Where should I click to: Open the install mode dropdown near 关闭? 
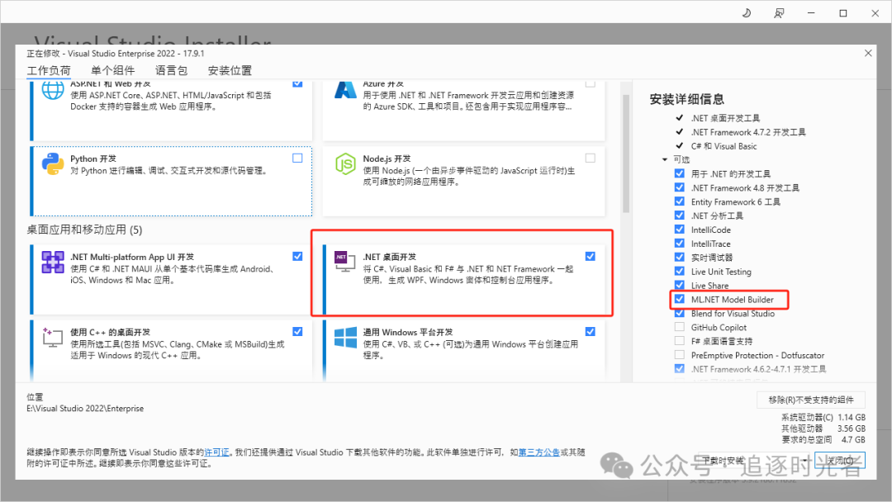click(804, 460)
